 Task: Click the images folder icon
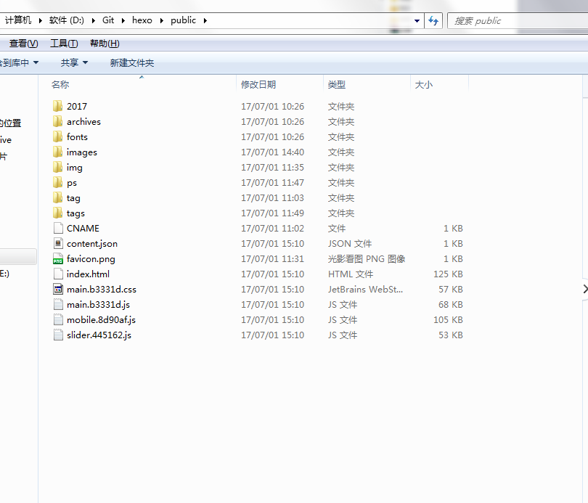click(58, 152)
